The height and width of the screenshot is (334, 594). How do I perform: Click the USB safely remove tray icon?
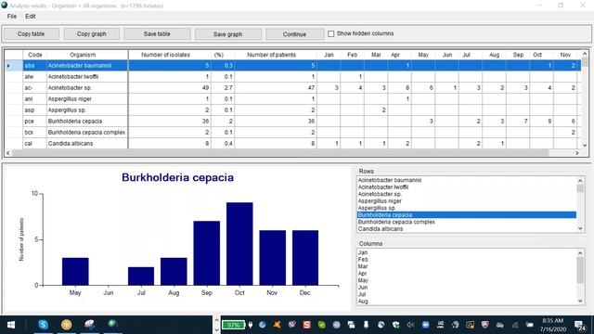pyautogui.click(x=366, y=325)
